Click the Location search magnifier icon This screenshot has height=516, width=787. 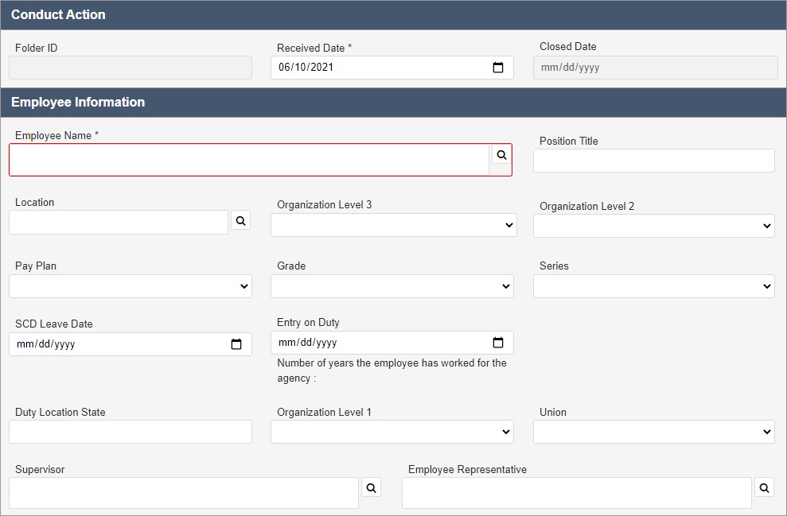coord(241,221)
